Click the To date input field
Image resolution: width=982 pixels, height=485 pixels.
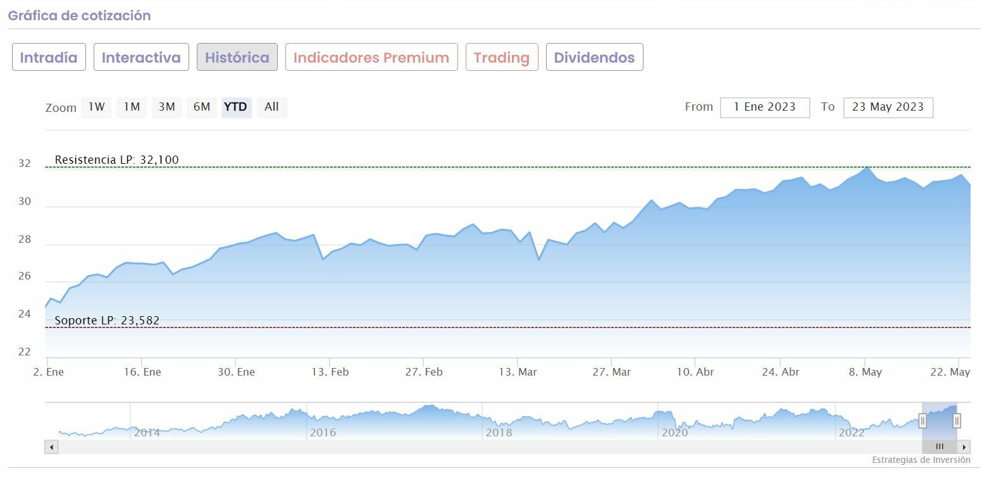[888, 107]
